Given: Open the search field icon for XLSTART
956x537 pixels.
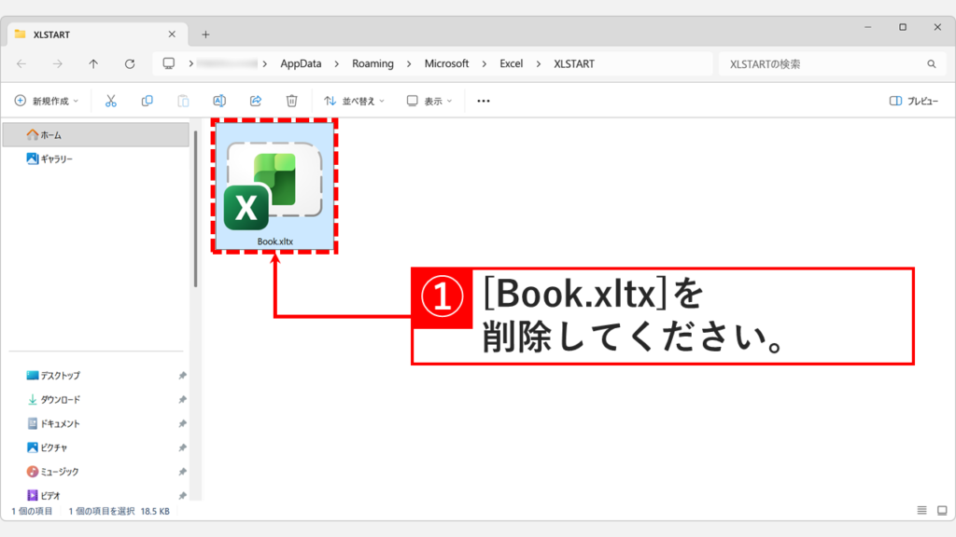Looking at the screenshot, I should coord(933,63).
